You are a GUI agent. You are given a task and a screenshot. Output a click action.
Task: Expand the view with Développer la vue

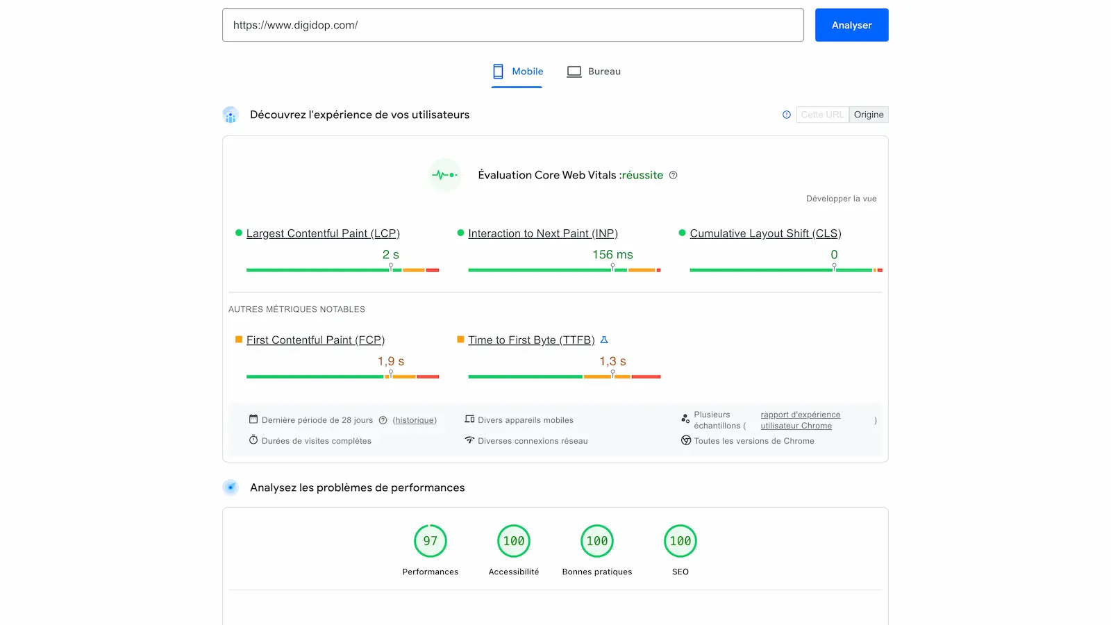(x=841, y=199)
